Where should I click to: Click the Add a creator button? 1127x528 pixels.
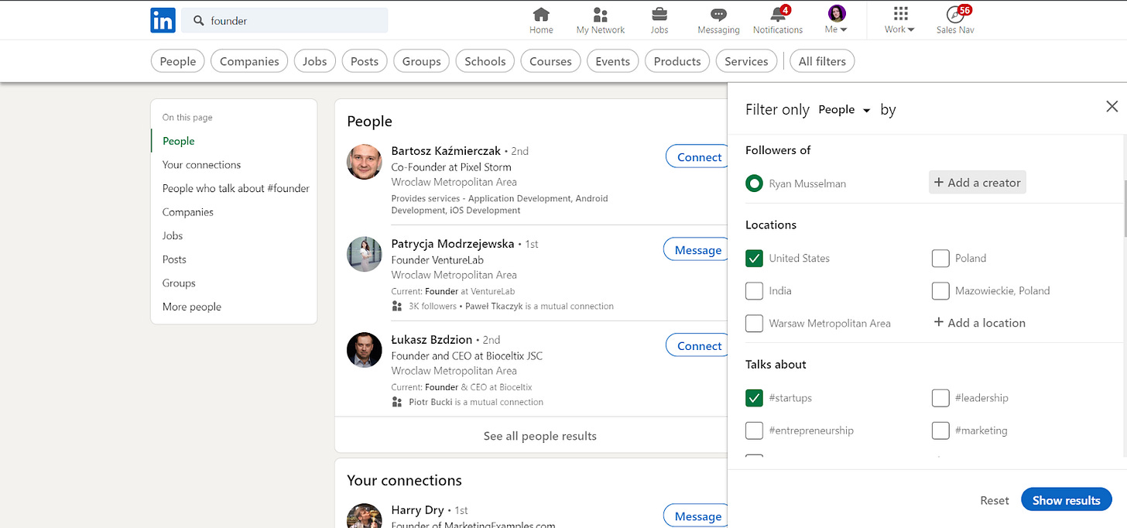click(x=977, y=183)
